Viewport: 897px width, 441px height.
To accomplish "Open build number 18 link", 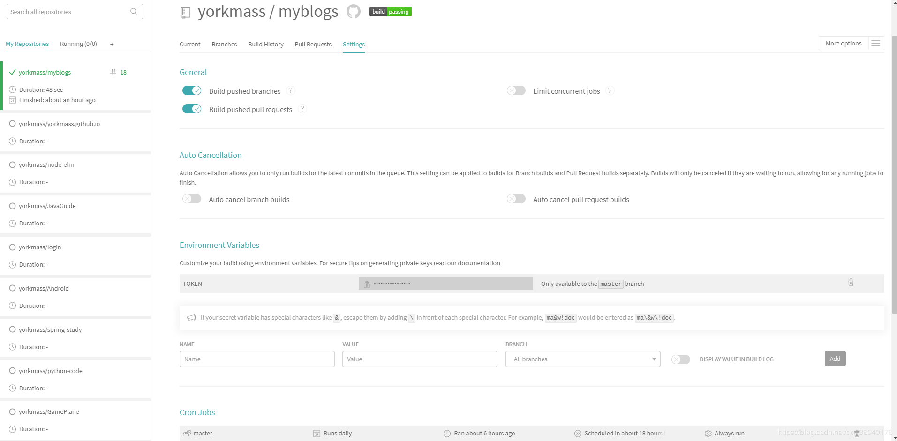I will 123,72.
